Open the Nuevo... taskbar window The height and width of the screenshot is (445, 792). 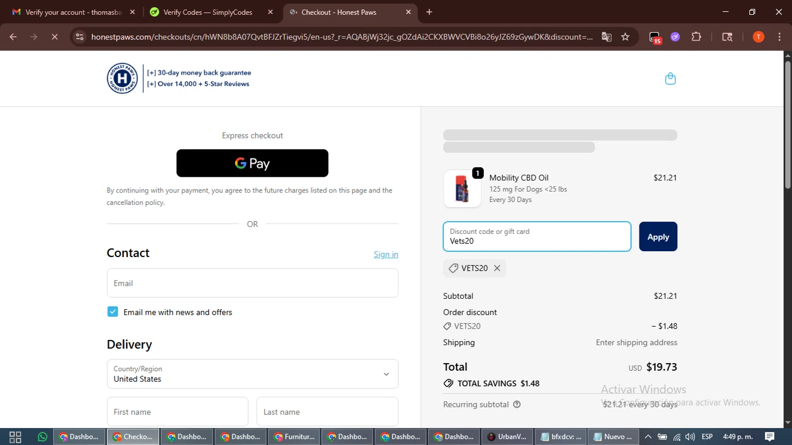(614, 437)
